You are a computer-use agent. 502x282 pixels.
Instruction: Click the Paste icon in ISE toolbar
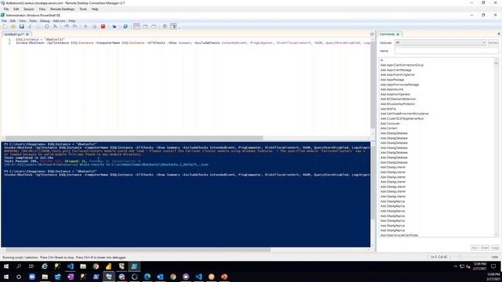click(46, 27)
